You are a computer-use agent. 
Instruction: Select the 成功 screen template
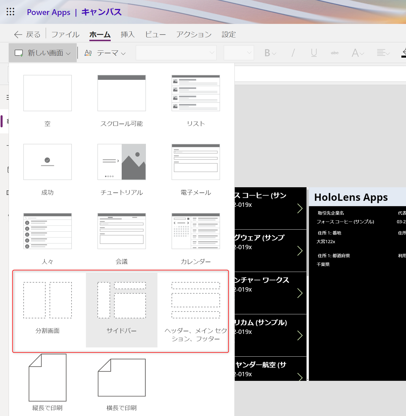(x=48, y=170)
